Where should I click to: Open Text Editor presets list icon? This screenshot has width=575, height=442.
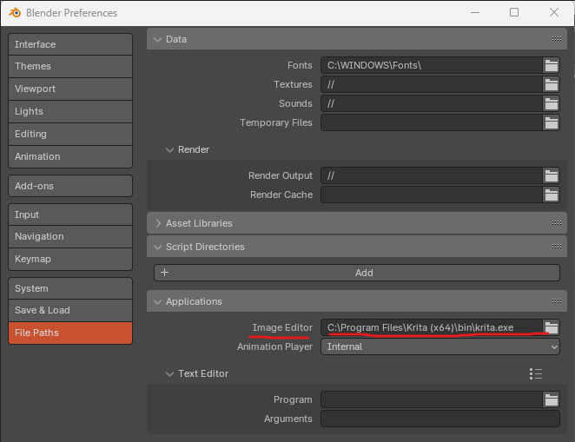[x=536, y=373]
